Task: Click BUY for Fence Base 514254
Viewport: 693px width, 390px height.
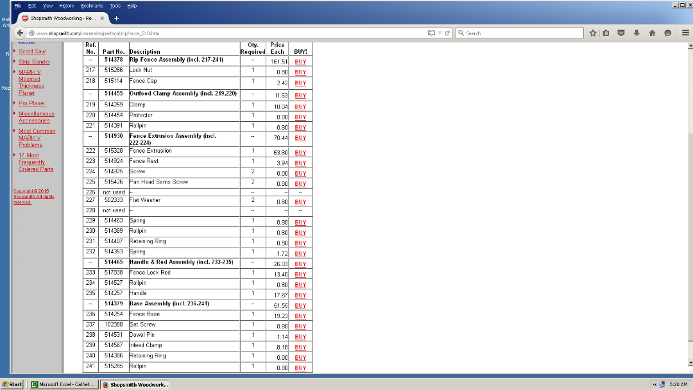Action: [x=300, y=316]
